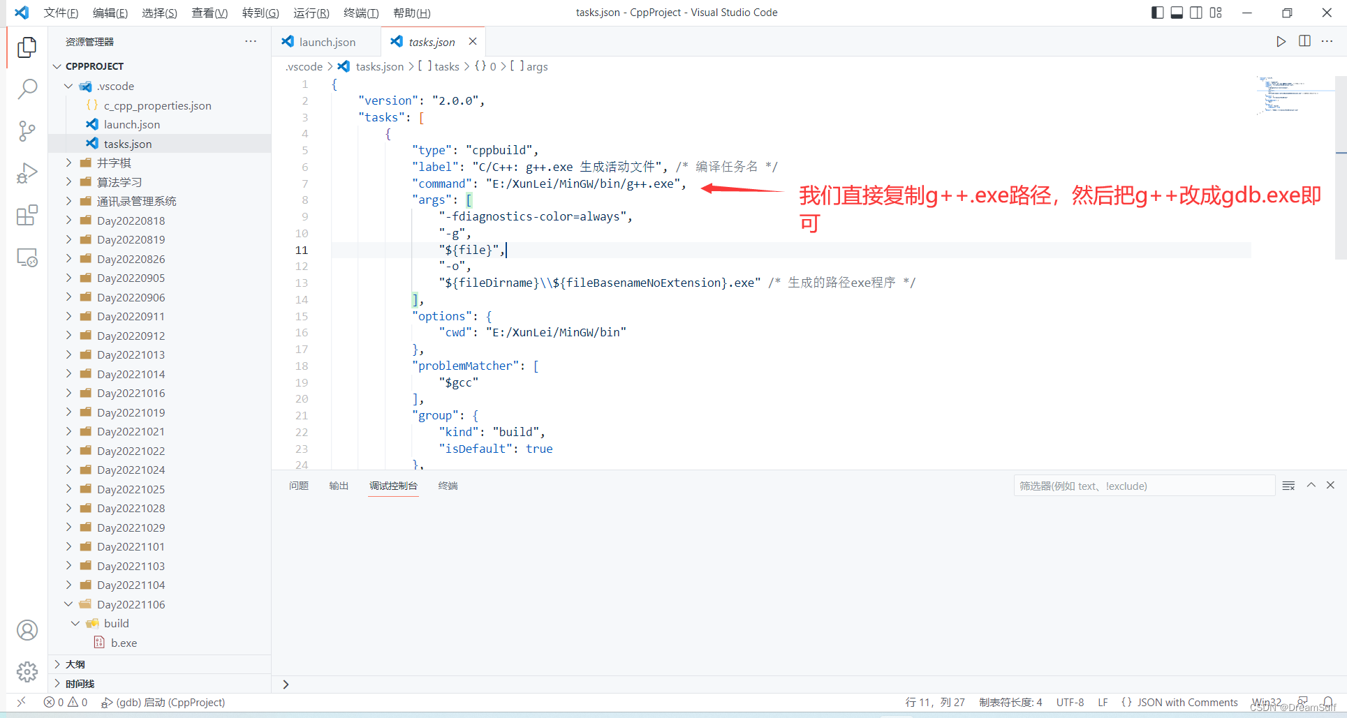Open the 文件(F) menu

(x=61, y=13)
